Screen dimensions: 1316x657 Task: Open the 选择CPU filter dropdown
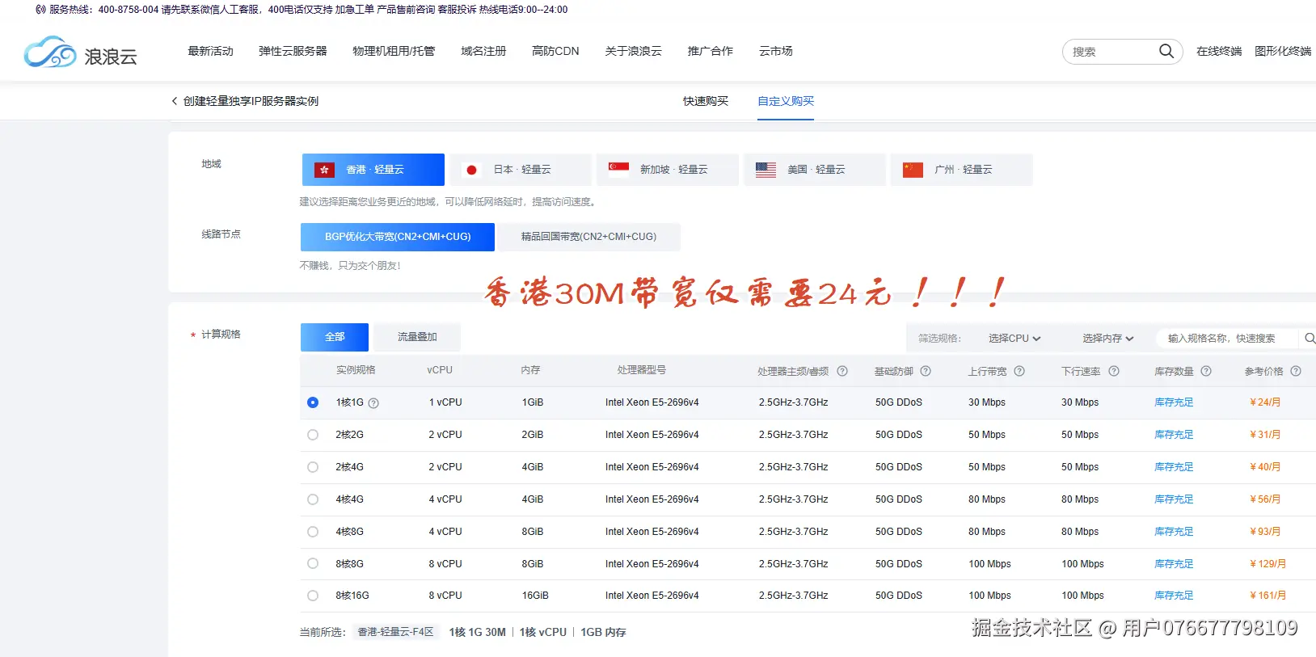1014,339
